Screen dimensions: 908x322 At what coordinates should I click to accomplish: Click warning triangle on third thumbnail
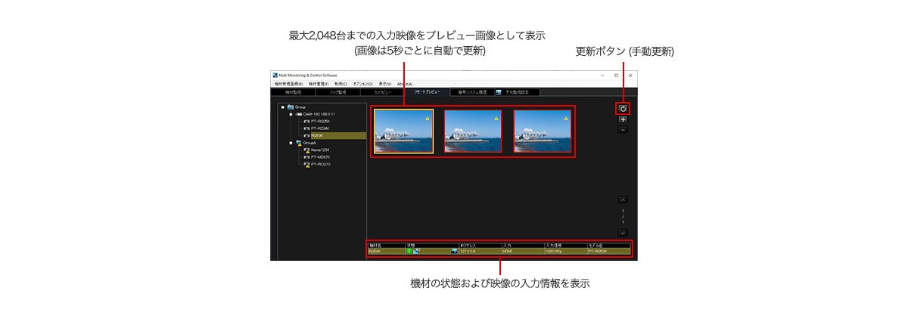click(x=566, y=119)
